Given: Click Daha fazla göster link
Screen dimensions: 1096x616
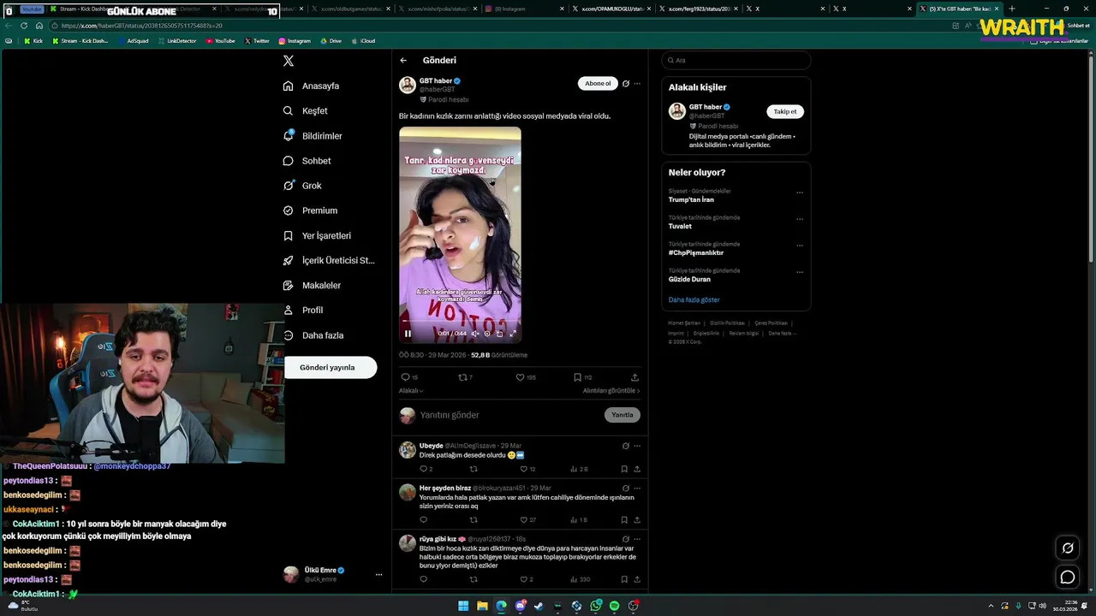Looking at the screenshot, I should coord(694,300).
